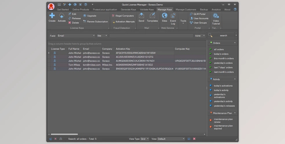285x144 pixels.
Task: Click the wizard wand quick access icon
Action: [x=65, y=5]
